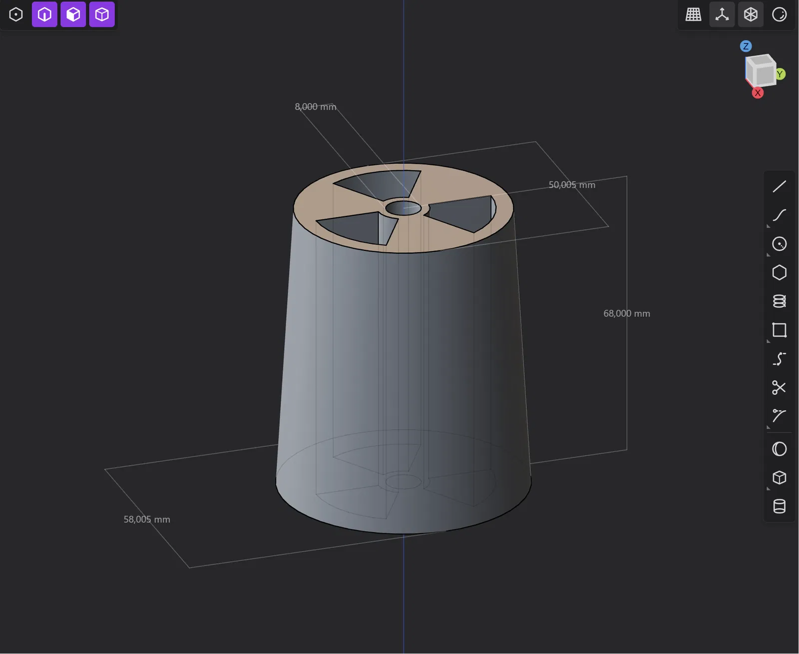Click the 58,005 mm dimension label
The height and width of the screenshot is (654, 799).
(x=147, y=520)
